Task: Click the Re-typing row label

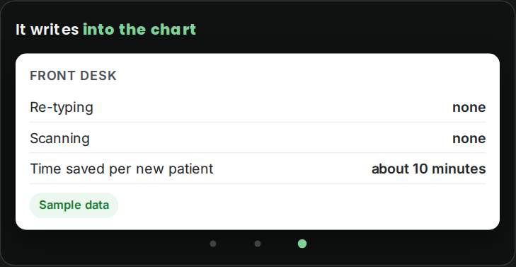Action: [x=62, y=108]
